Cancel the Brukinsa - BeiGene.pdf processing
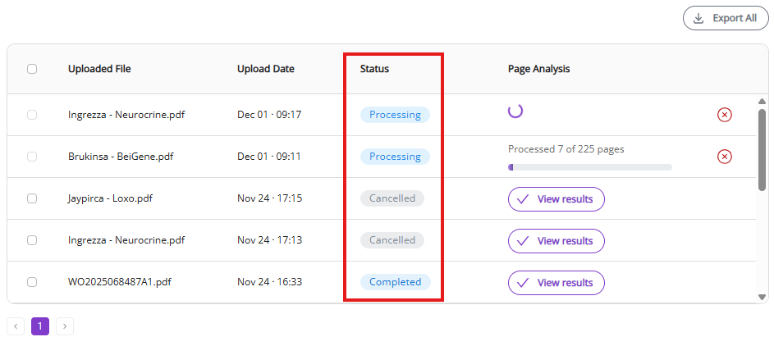The height and width of the screenshot is (346, 774). (x=724, y=157)
